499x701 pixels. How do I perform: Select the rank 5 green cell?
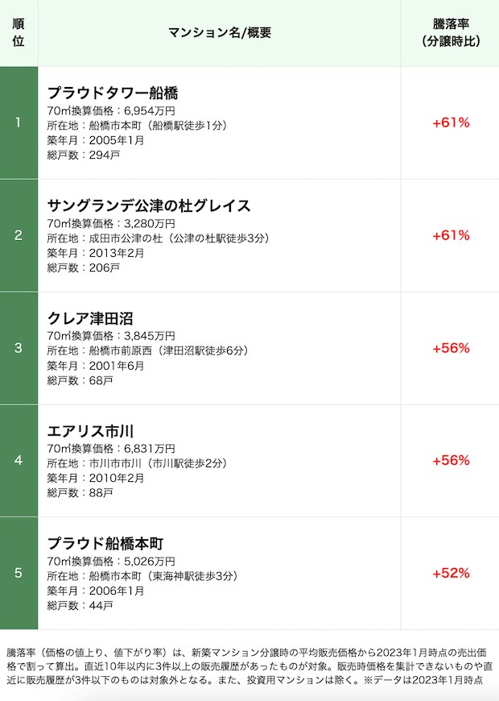(19, 573)
